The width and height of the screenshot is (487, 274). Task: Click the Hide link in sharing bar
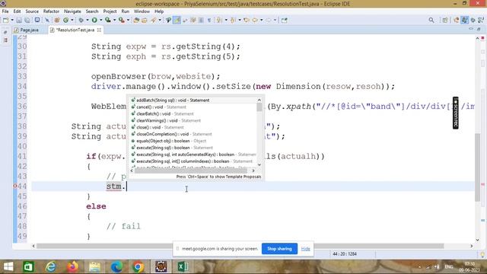click(x=306, y=249)
